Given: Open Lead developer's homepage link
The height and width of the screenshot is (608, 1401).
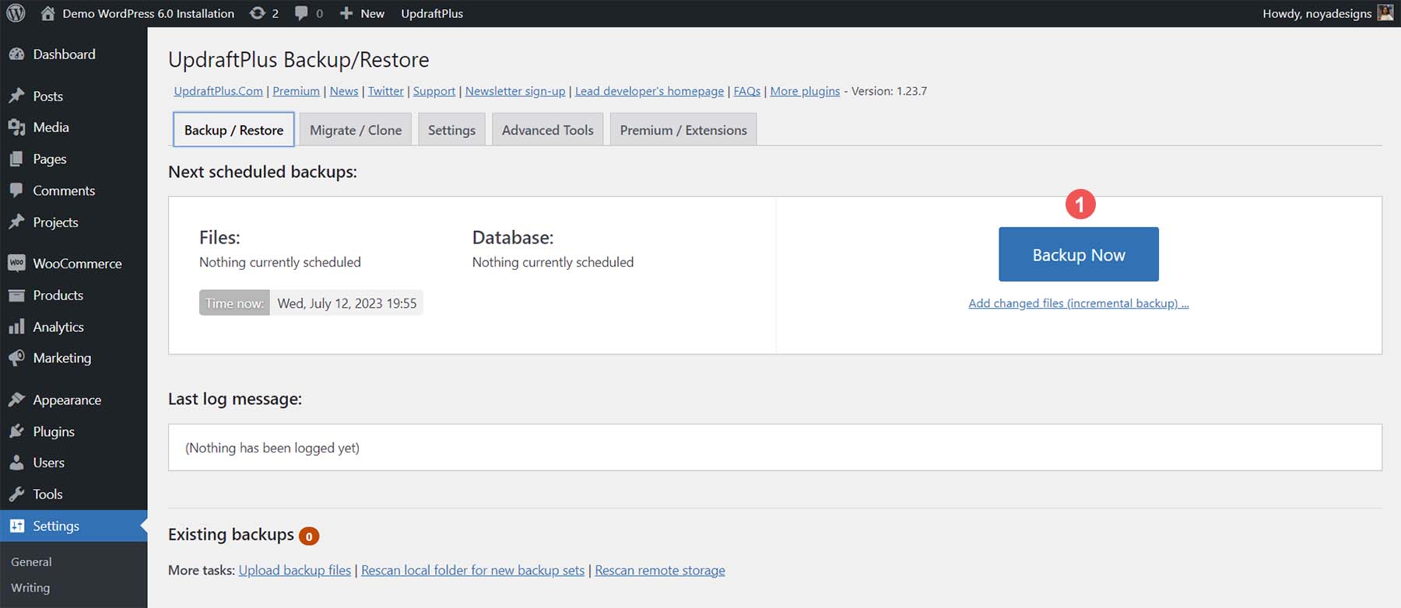Looking at the screenshot, I should click(649, 91).
